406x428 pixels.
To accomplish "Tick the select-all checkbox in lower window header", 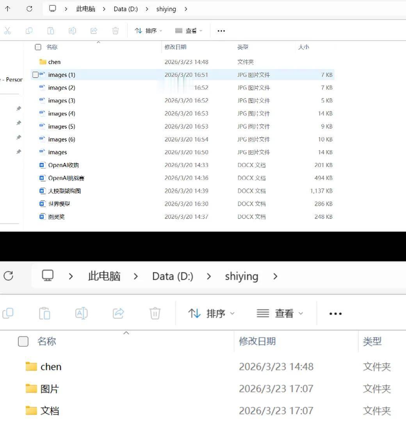I will pyautogui.click(x=23, y=341).
